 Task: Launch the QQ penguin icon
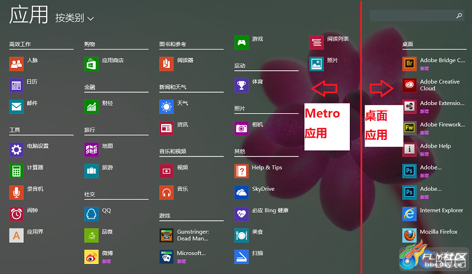pos(91,214)
